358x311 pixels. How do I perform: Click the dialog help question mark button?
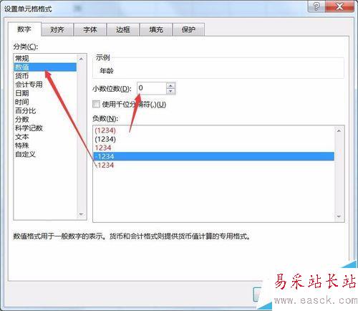pos(316,6)
